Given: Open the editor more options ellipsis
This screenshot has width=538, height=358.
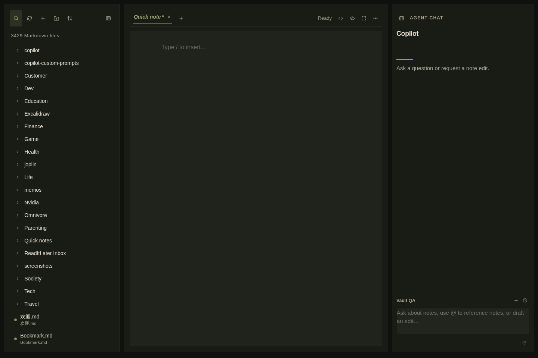Looking at the screenshot, I should (x=375, y=18).
